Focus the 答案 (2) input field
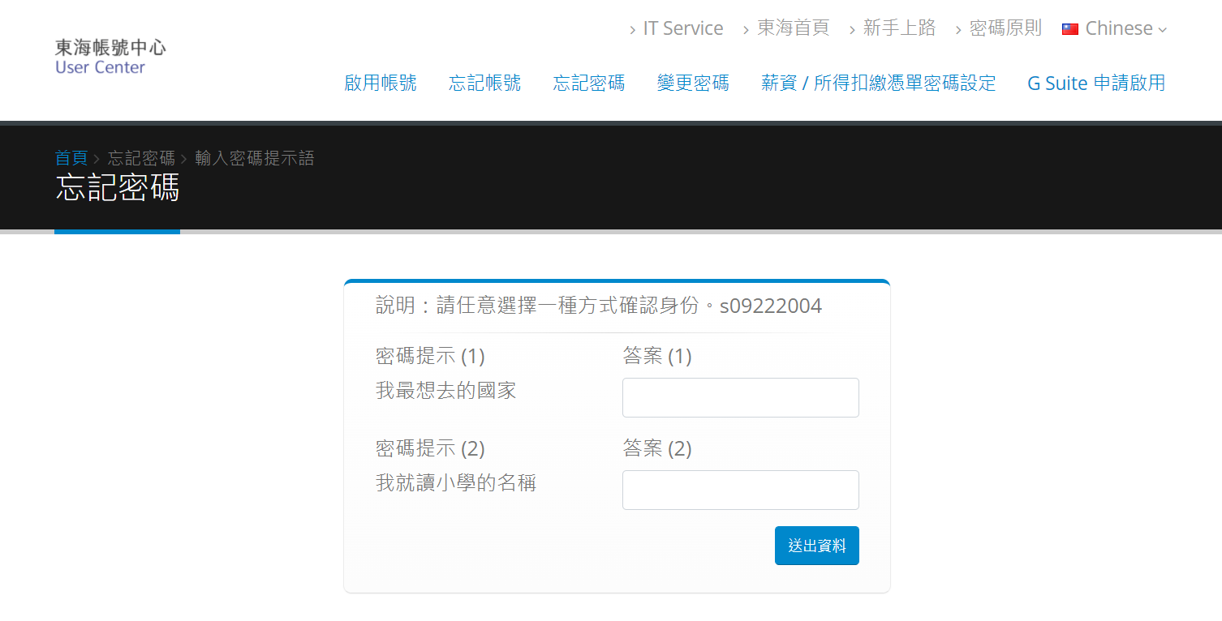This screenshot has height=621, width=1222. [741, 490]
